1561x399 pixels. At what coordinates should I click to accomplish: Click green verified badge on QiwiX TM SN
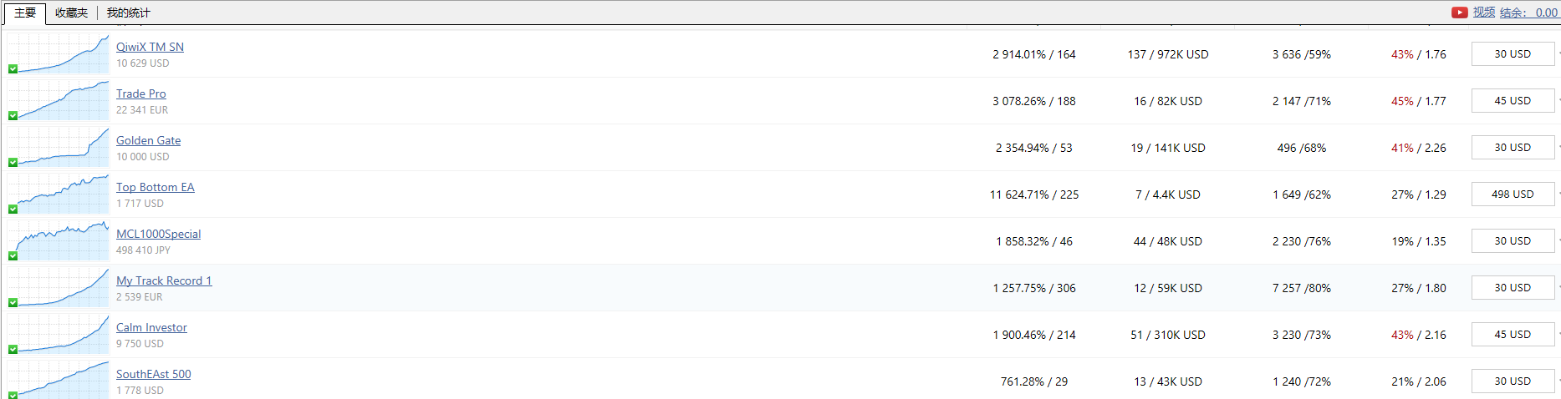click(13, 69)
